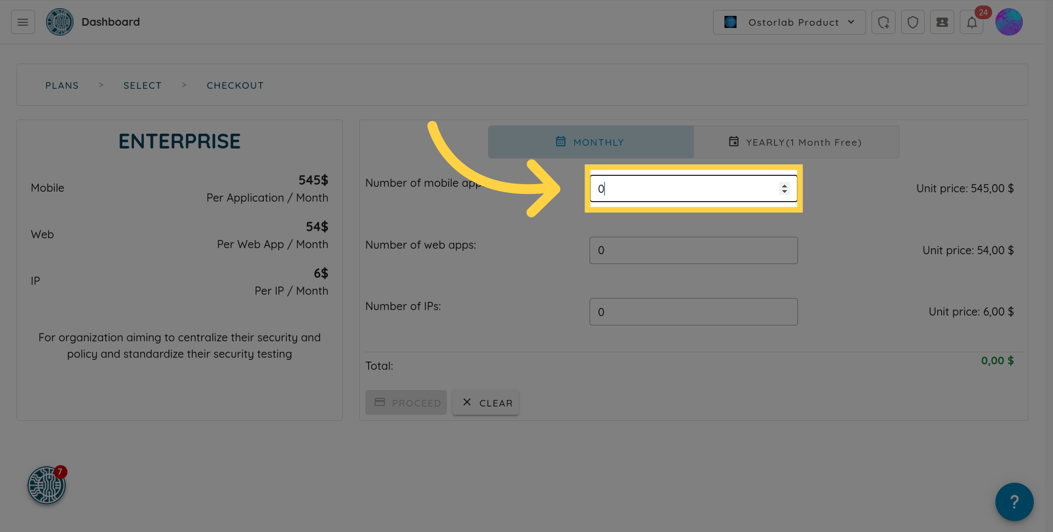Focus the Number of web apps field
Viewport: 1053px width, 532px height.
coord(693,250)
